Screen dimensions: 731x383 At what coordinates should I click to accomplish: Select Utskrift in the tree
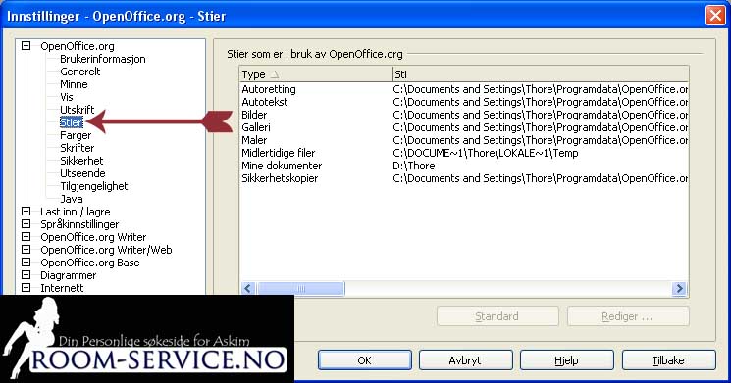[x=77, y=110]
